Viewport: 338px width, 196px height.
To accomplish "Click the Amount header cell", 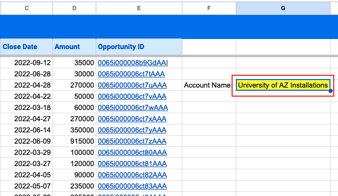I will 74,46.
